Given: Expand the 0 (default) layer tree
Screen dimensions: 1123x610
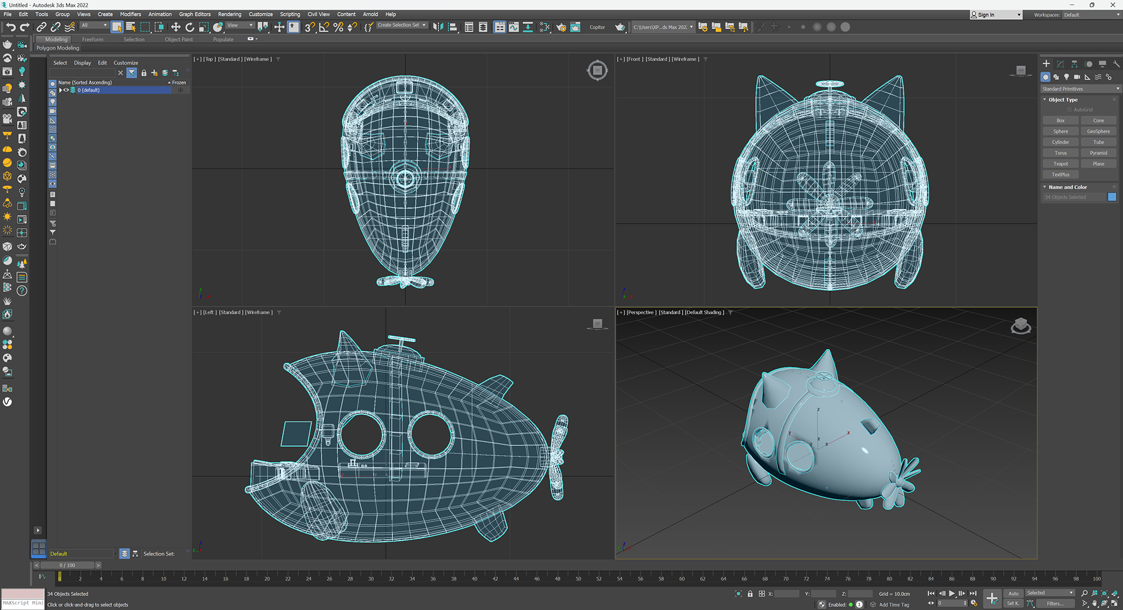Looking at the screenshot, I should 60,90.
